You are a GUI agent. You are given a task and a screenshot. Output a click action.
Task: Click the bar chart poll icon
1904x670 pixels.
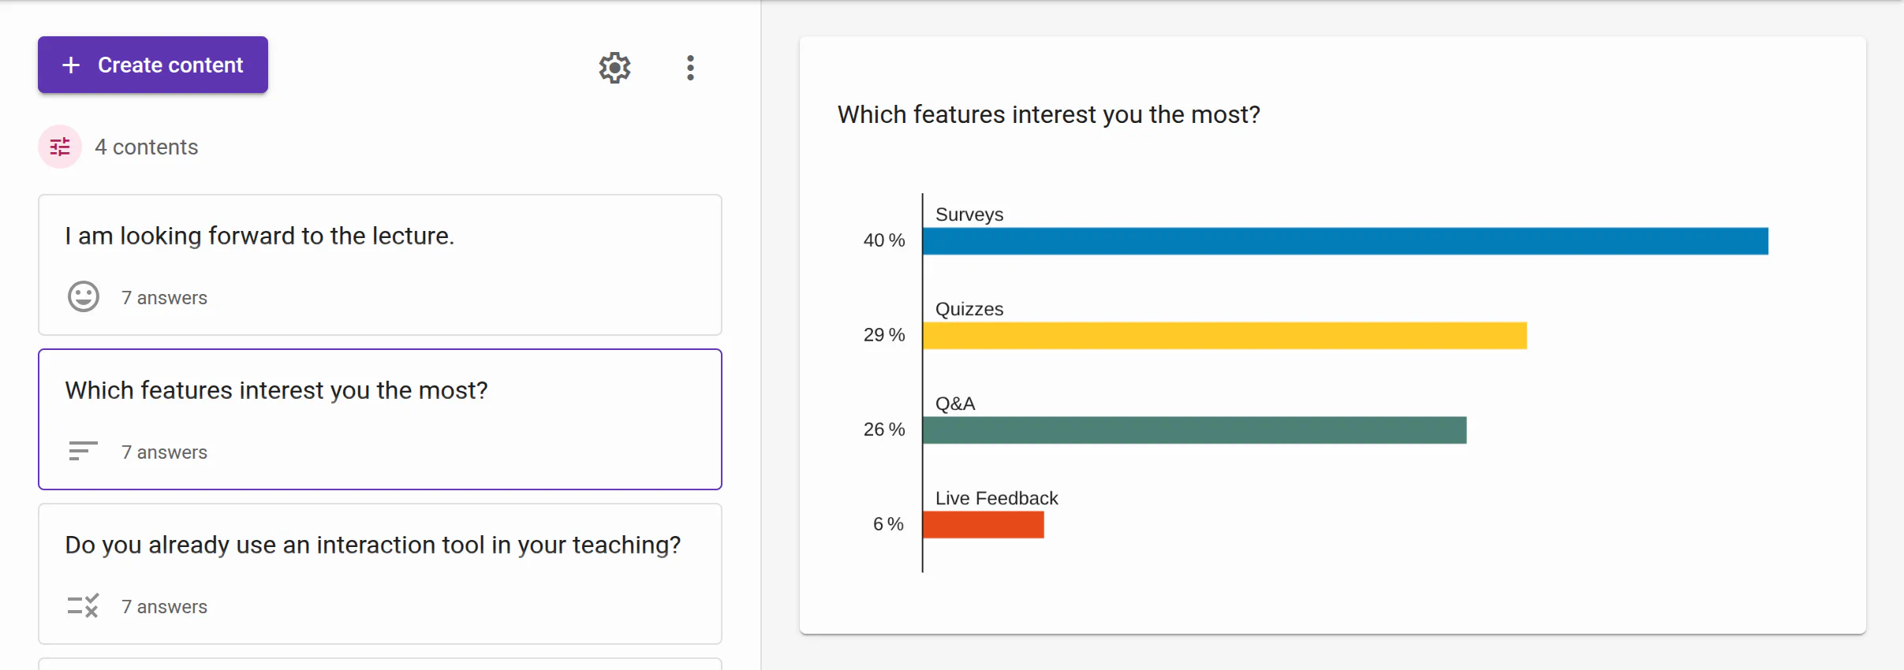[x=83, y=451]
